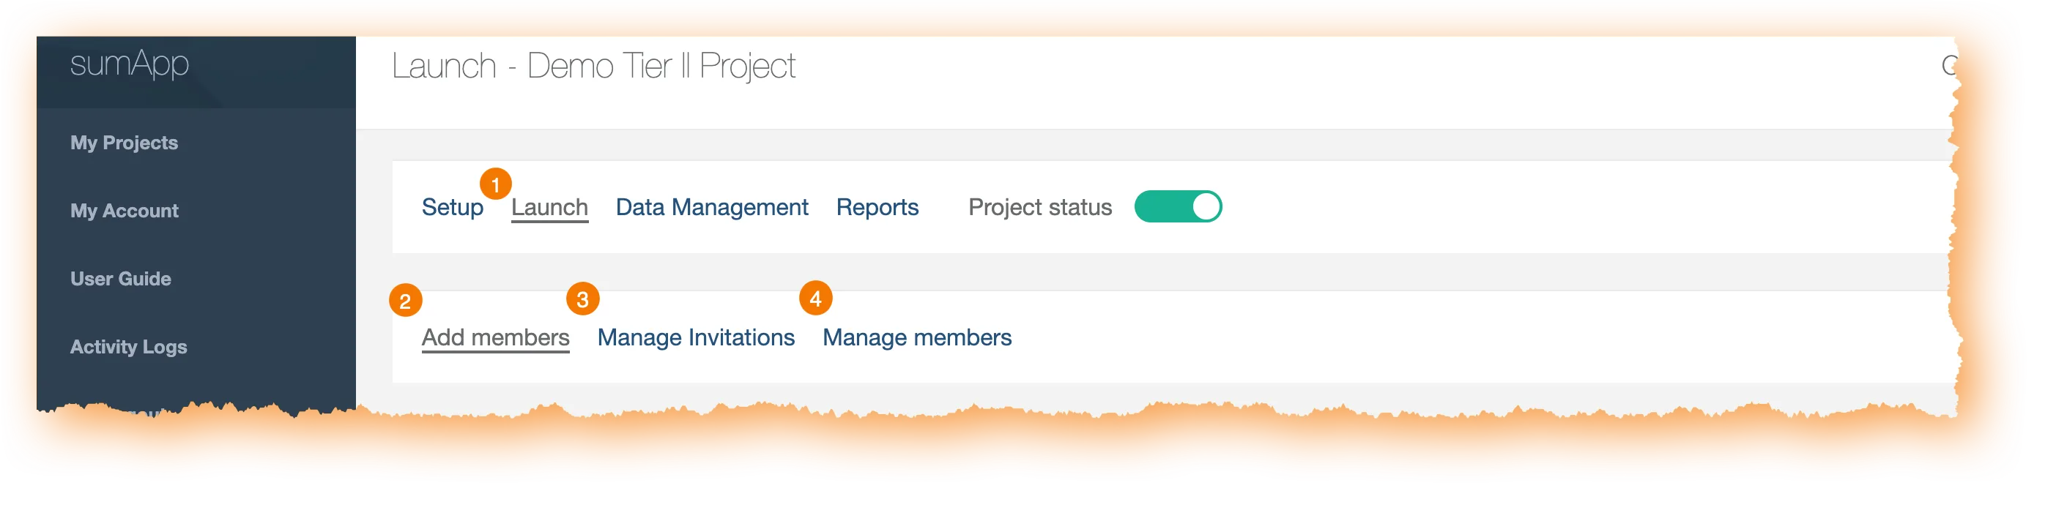Select the Launch tab
Screen dimensions: 2067x521
[549, 208]
